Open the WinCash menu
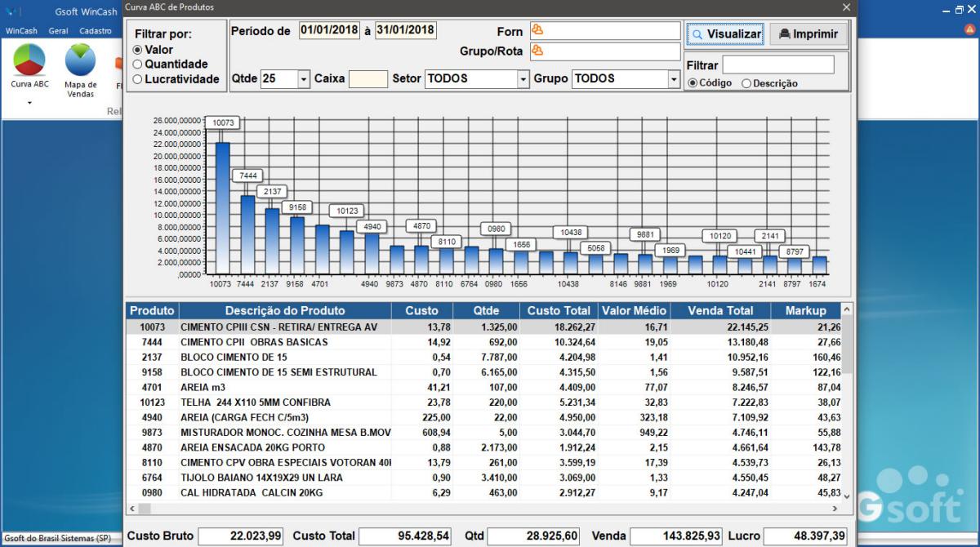This screenshot has width=980, height=547. (21, 31)
